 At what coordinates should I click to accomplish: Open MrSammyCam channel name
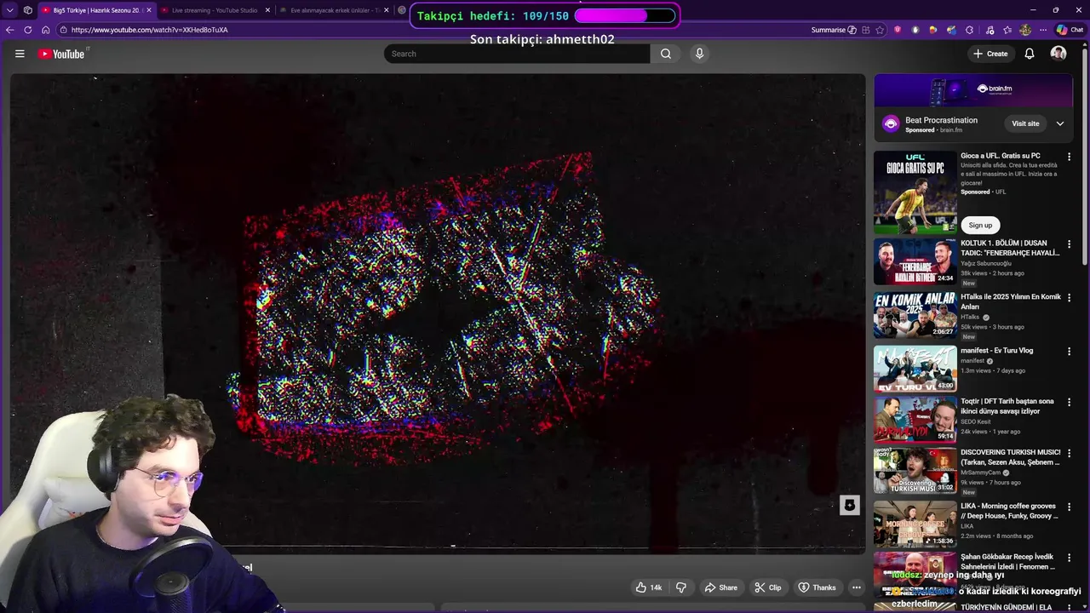tap(982, 473)
